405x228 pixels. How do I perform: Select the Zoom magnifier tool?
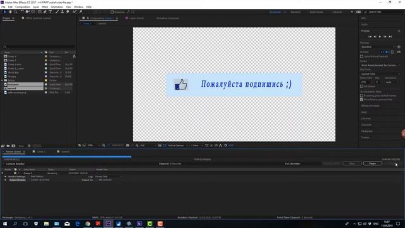[x=15, y=12]
